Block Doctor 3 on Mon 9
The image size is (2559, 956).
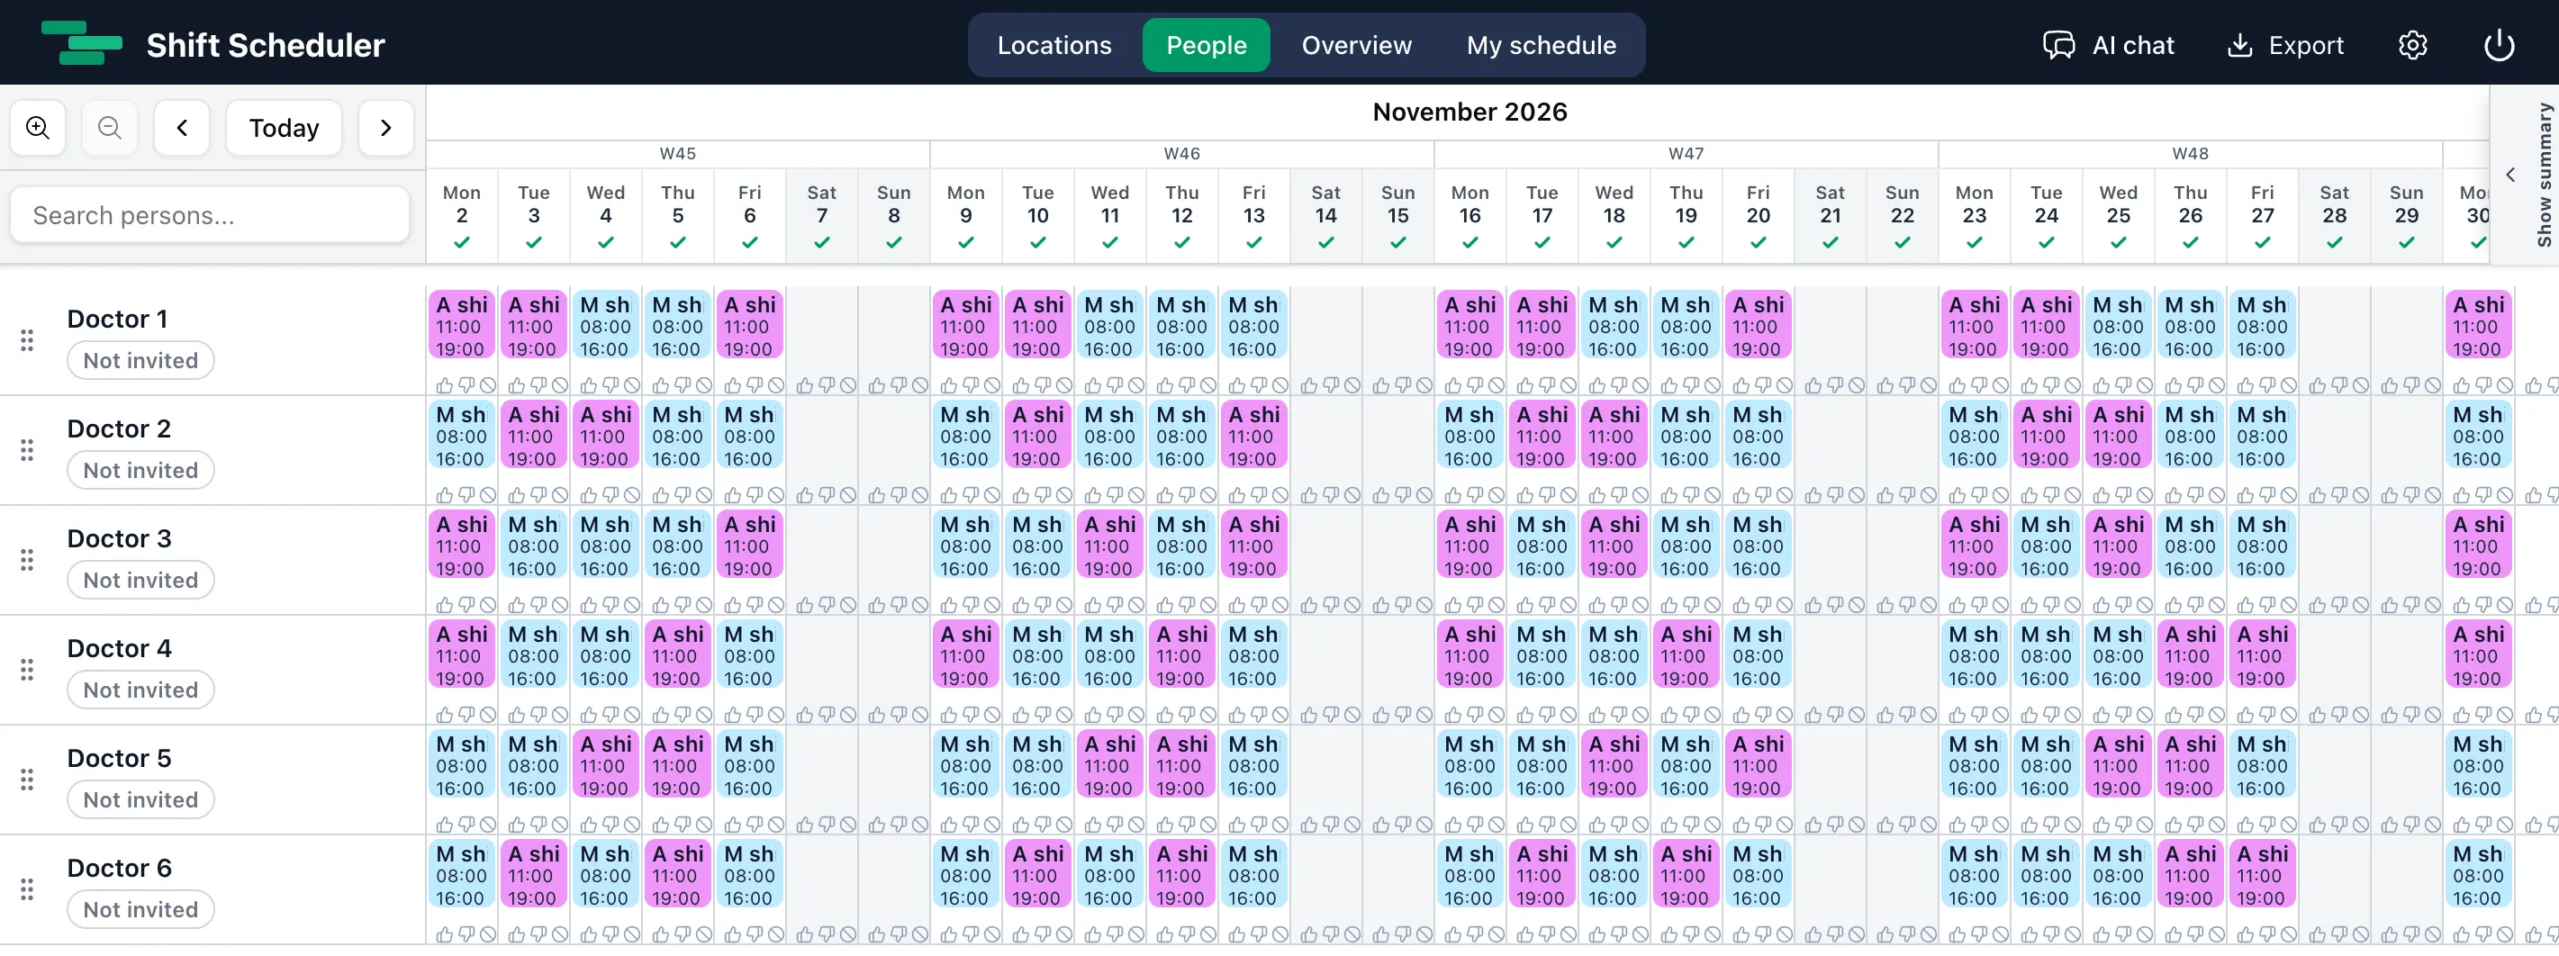[992, 605]
